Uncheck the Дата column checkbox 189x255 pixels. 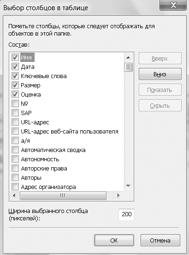pos(15,67)
